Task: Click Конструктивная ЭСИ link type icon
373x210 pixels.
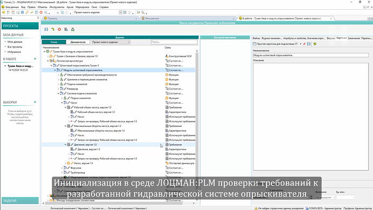Action: (166, 56)
